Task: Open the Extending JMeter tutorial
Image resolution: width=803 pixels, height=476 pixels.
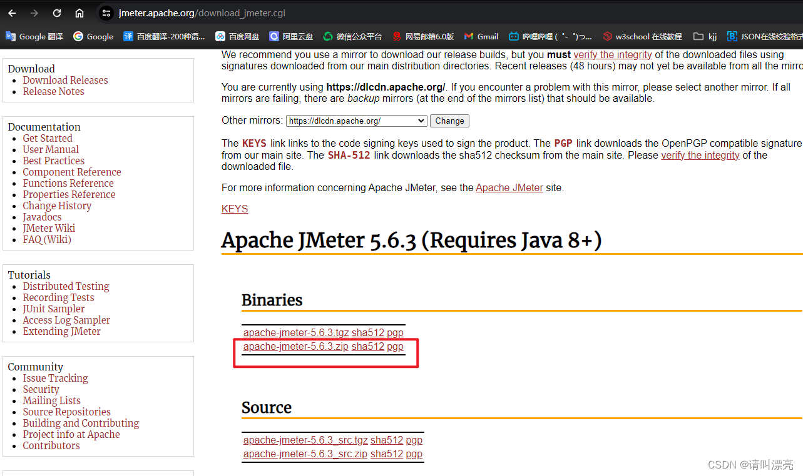Action: (x=61, y=331)
